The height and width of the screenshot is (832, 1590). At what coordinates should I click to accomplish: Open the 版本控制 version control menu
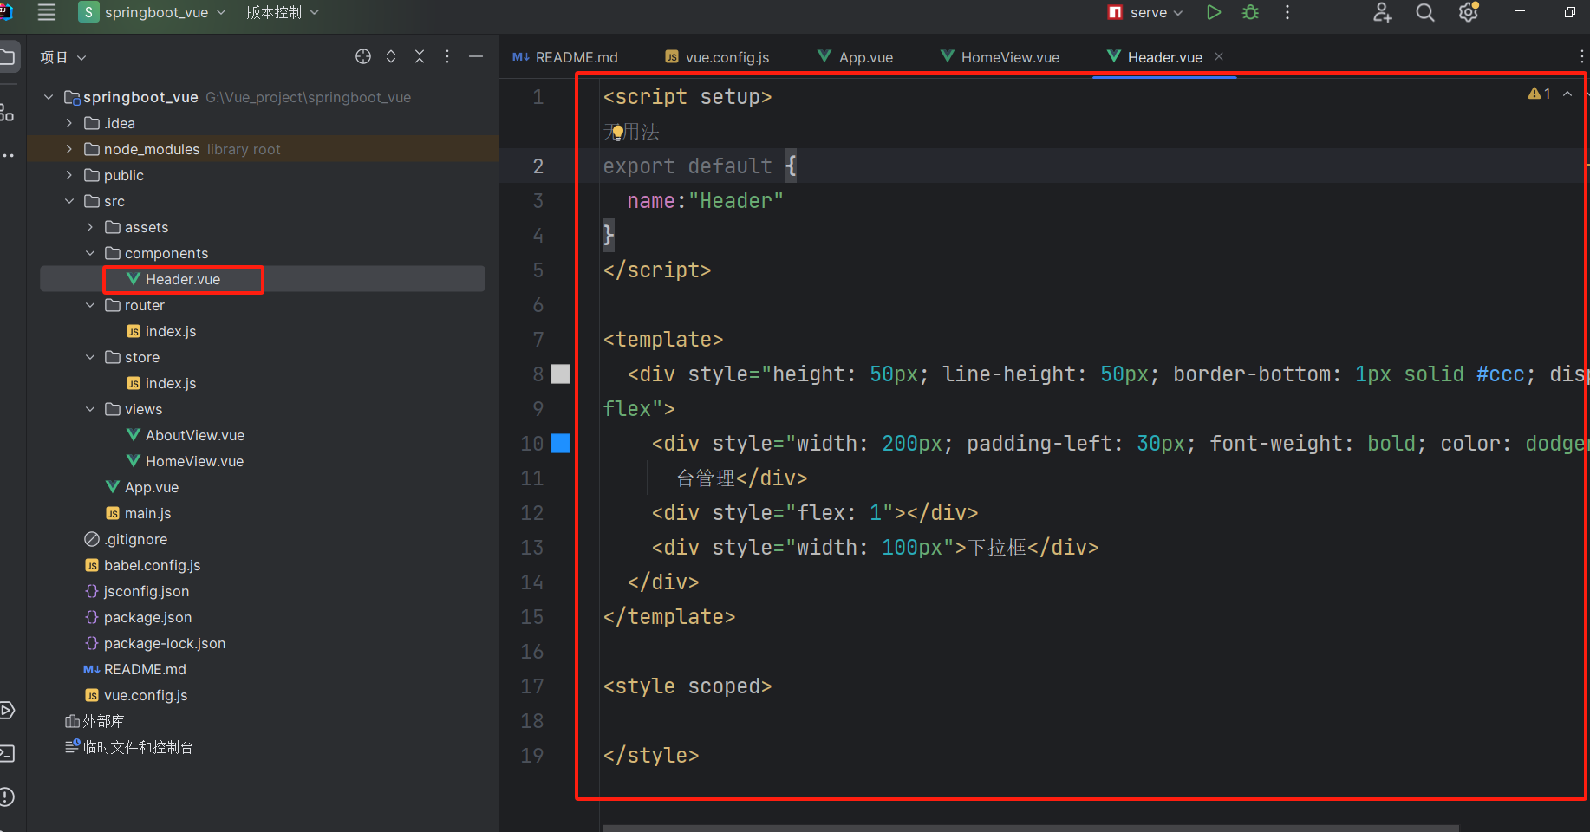coord(283,12)
